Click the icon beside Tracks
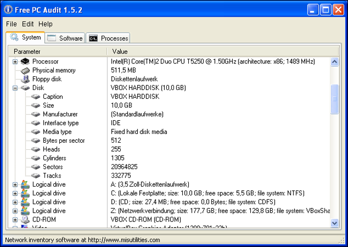The image size is (348, 247). coord(35,176)
